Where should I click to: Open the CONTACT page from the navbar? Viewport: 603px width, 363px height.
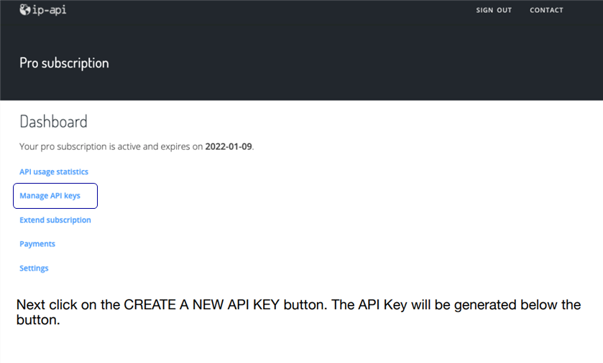coord(546,10)
